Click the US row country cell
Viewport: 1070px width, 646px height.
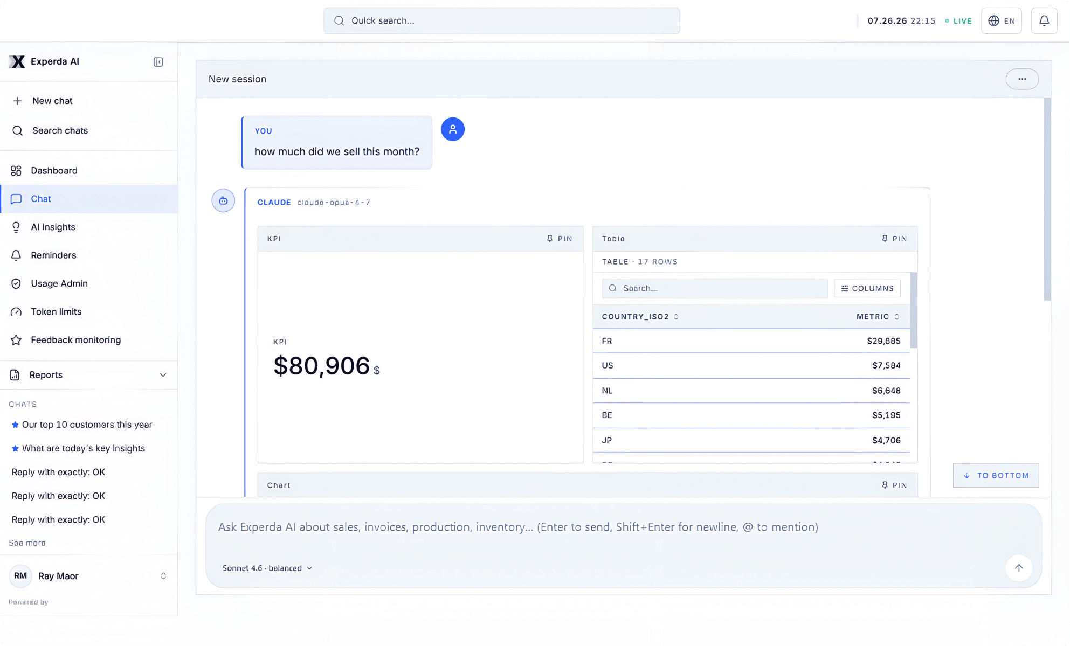(608, 365)
